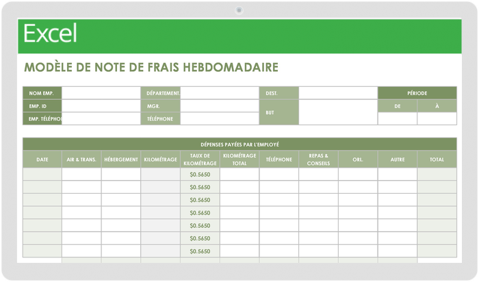Click the NOM EMP. input cell
Image resolution: width=479 pixels, height=282 pixels.
(x=101, y=93)
